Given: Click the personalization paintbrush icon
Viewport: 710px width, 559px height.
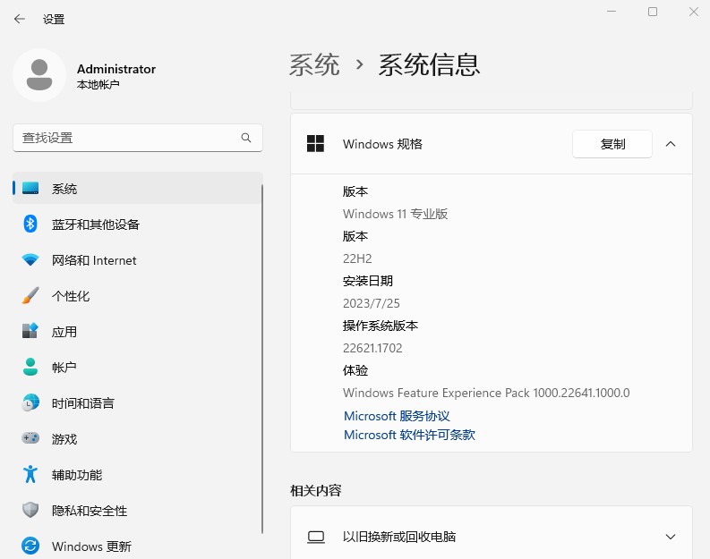Looking at the screenshot, I should pyautogui.click(x=30, y=296).
